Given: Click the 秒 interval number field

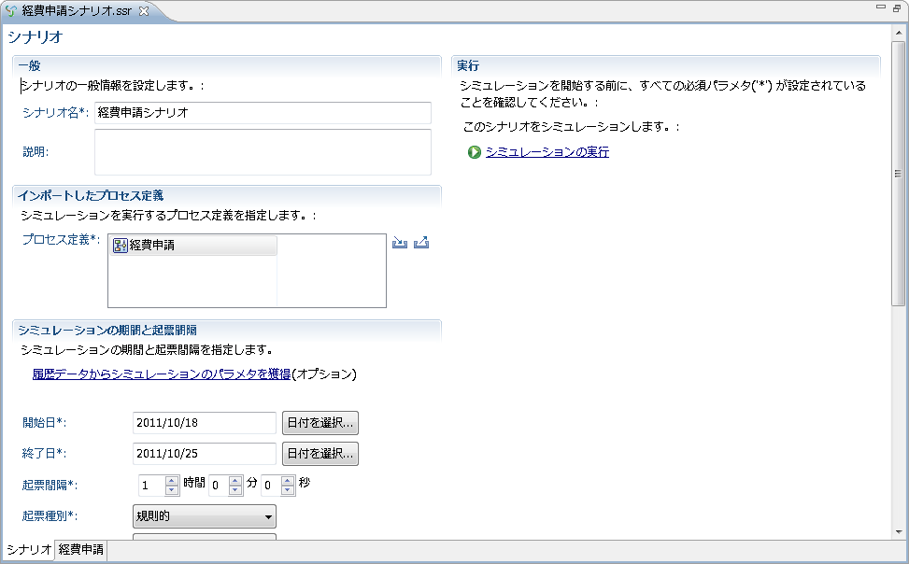Looking at the screenshot, I should (x=271, y=486).
